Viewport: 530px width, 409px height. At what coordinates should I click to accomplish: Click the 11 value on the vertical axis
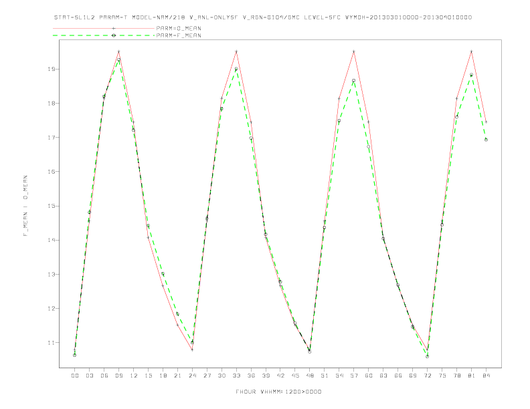tap(52, 343)
